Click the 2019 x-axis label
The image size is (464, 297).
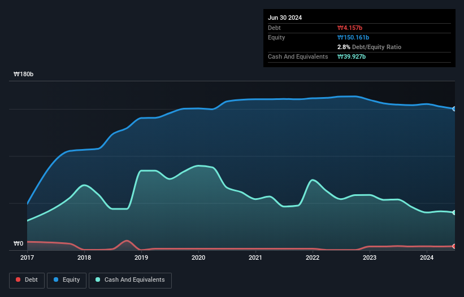(141, 257)
